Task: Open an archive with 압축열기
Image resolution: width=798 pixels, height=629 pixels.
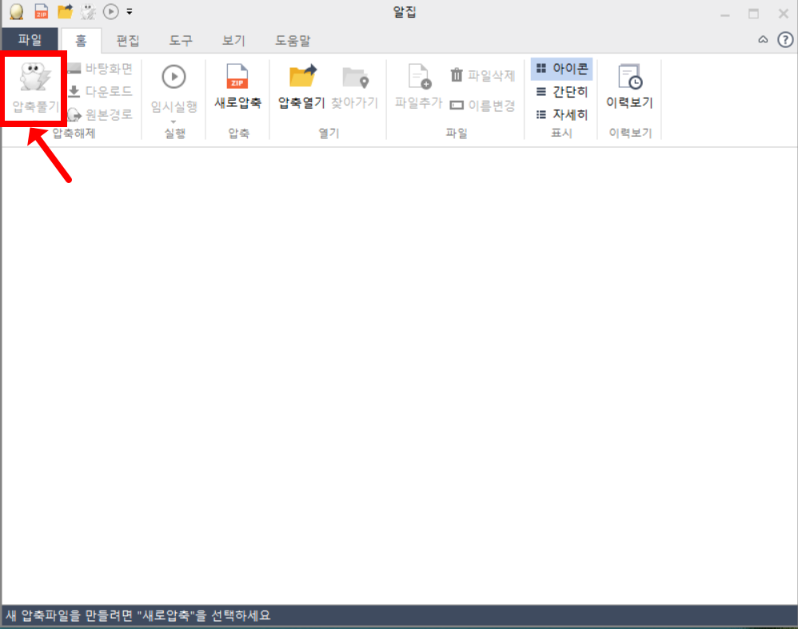Action: (301, 86)
